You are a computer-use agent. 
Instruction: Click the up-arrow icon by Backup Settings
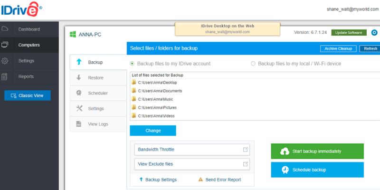[141, 180]
